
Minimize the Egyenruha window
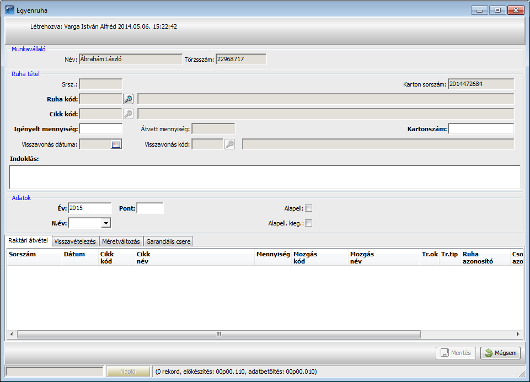pyautogui.click(x=479, y=10)
